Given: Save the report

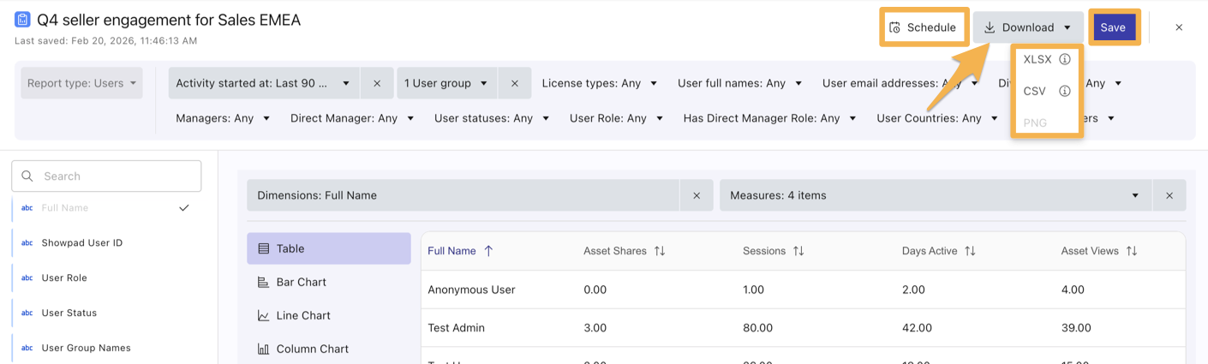Looking at the screenshot, I should (x=1113, y=27).
